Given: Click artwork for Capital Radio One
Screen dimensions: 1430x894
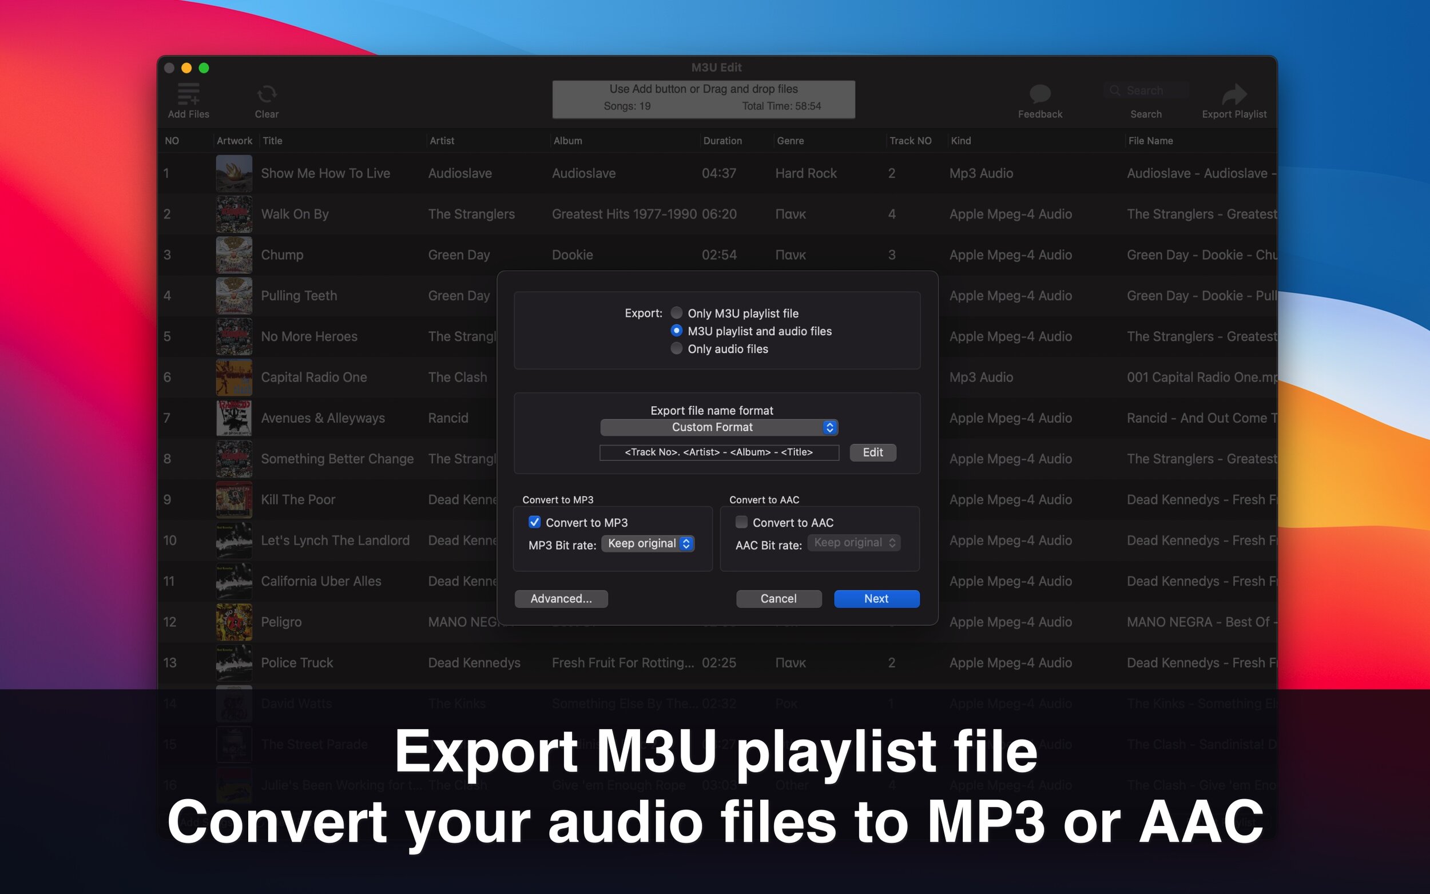Looking at the screenshot, I should tap(234, 378).
